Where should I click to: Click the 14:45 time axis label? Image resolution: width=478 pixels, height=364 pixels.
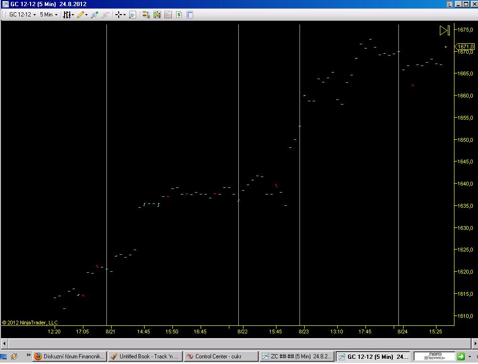(x=144, y=332)
